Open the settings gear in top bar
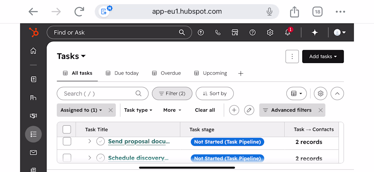 270,33
